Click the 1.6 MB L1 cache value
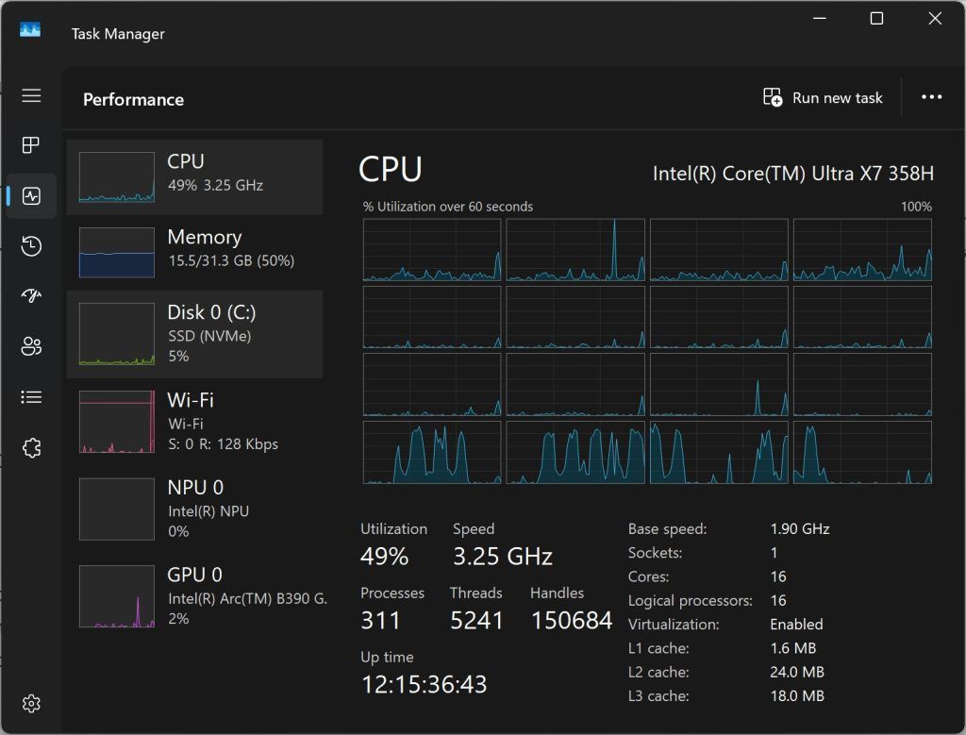The width and height of the screenshot is (966, 735). [x=792, y=648]
